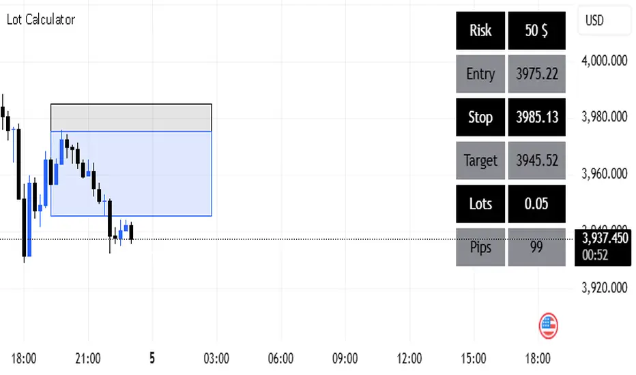Click the 0.05 lot size cell

(536, 204)
